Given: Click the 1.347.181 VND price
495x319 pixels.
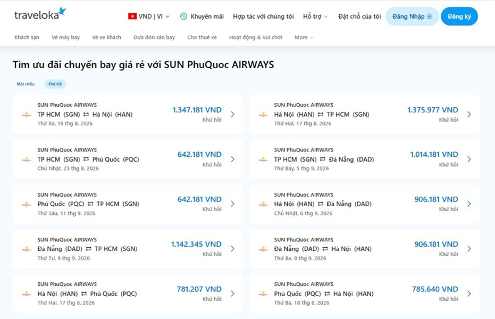Looking at the screenshot, I should coord(197,110).
